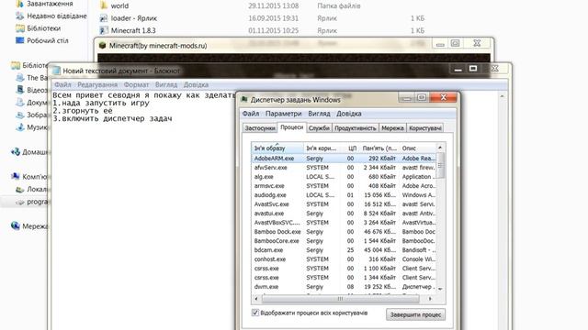Switch to the Застосунки tab
This screenshot has width=588, height=330.
tap(260, 128)
